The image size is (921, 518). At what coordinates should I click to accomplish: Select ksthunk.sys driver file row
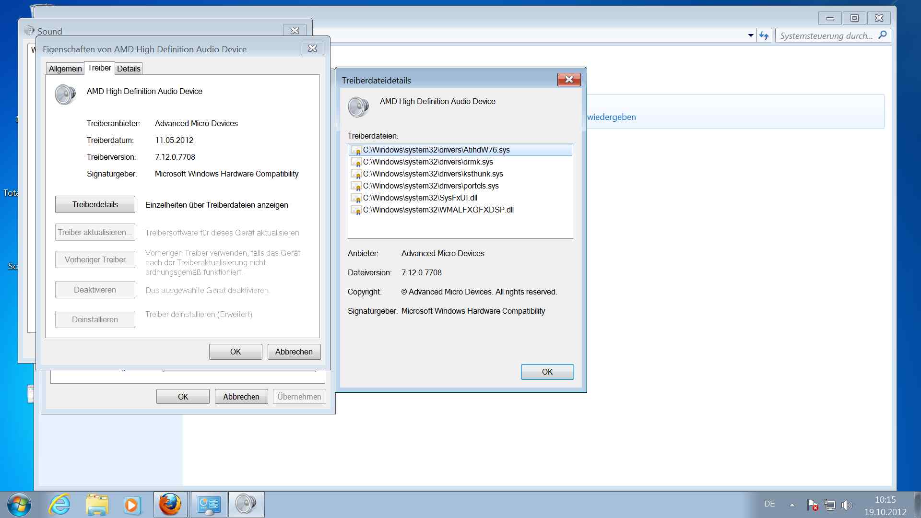(x=460, y=174)
